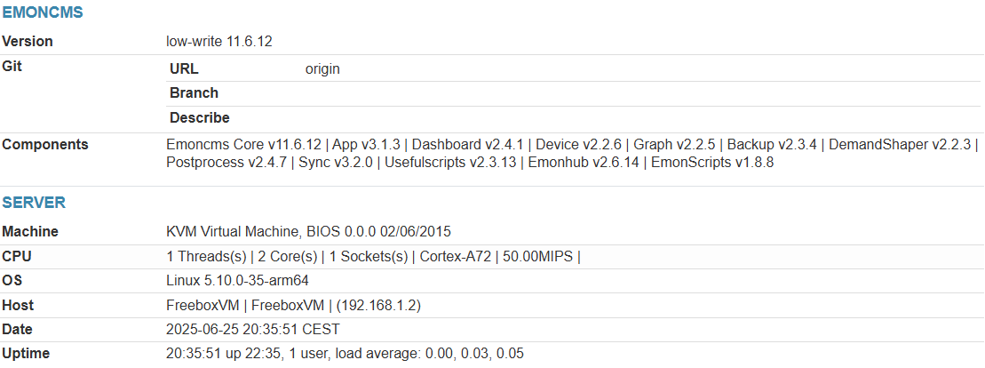Click the Backup v2.3.4 component text

[772, 145]
